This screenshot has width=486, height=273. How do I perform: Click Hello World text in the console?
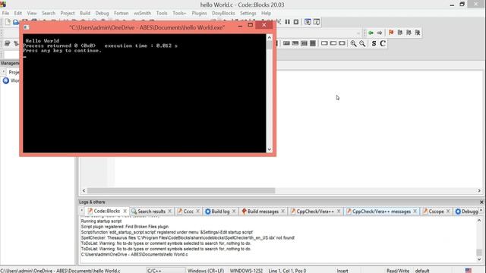tap(43, 40)
